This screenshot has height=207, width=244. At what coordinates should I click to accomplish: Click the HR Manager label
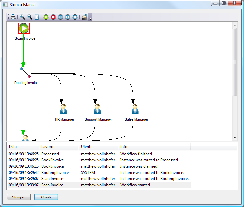(64, 119)
